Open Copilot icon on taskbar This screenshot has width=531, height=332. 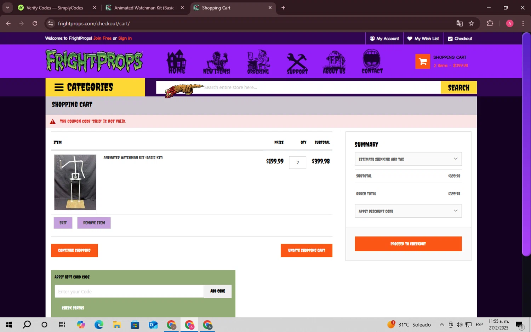click(x=81, y=325)
